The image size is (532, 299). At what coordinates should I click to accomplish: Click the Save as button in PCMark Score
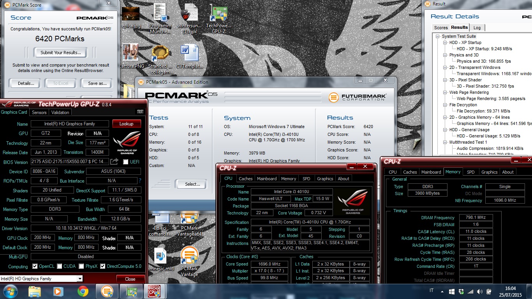[x=97, y=83]
